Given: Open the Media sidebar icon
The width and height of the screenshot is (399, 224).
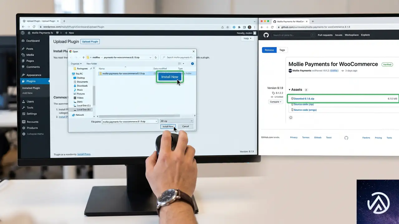Looking at the screenshot, I should [23, 55].
